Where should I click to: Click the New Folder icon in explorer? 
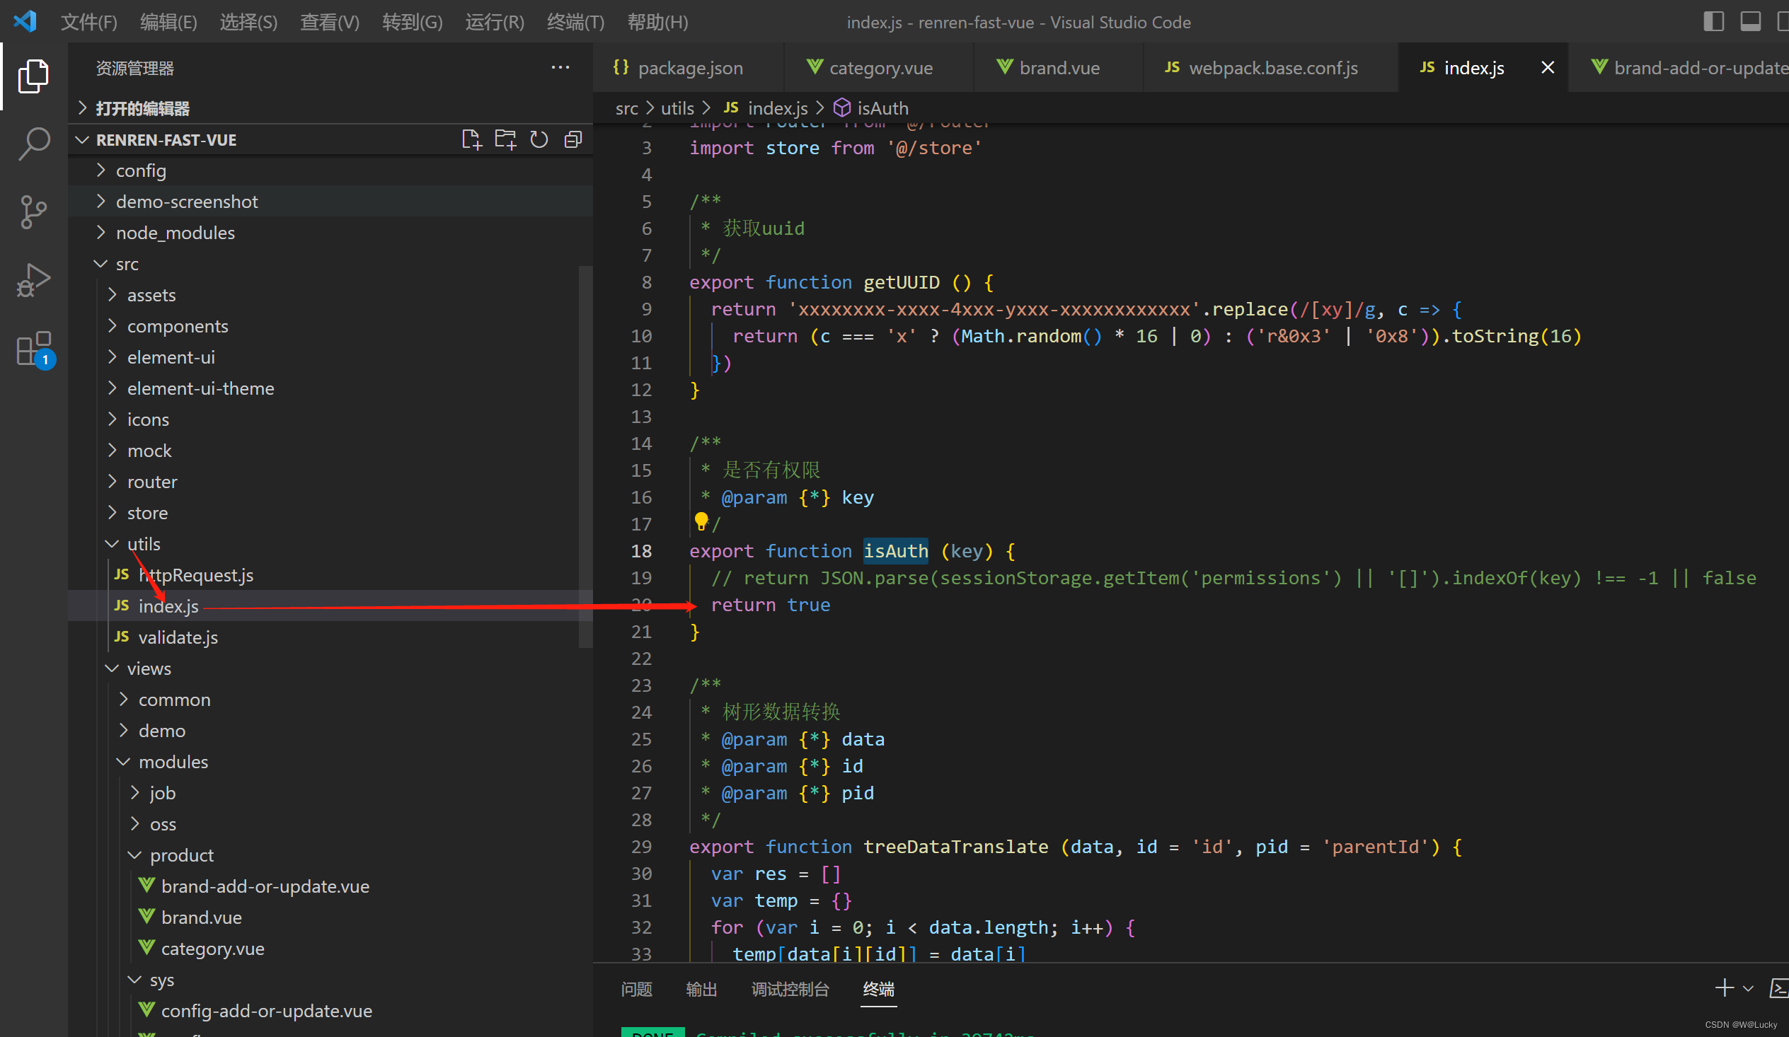[x=505, y=140]
